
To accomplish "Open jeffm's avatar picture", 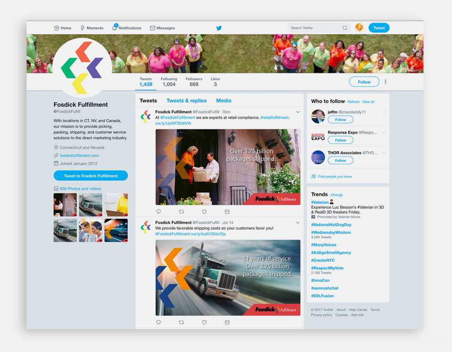I will click(x=318, y=116).
